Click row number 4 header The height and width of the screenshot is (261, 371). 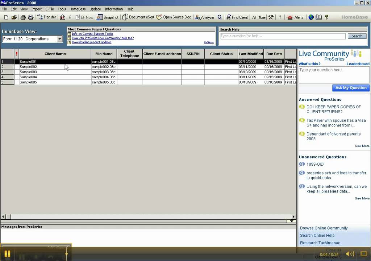pyautogui.click(x=7, y=77)
